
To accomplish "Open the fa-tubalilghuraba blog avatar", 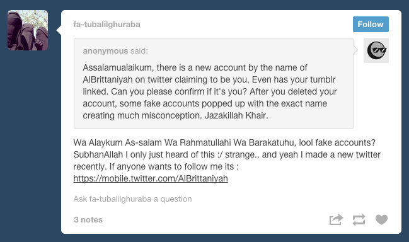I will coord(28,30).
